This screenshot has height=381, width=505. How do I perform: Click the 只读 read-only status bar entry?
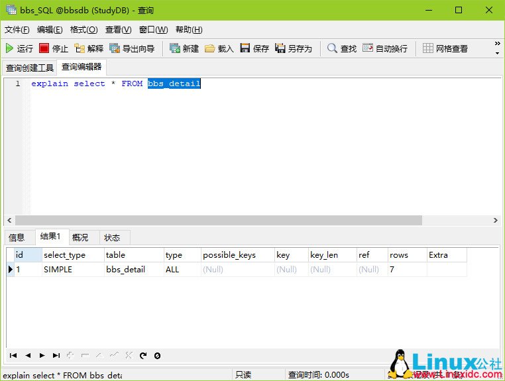coord(243,374)
